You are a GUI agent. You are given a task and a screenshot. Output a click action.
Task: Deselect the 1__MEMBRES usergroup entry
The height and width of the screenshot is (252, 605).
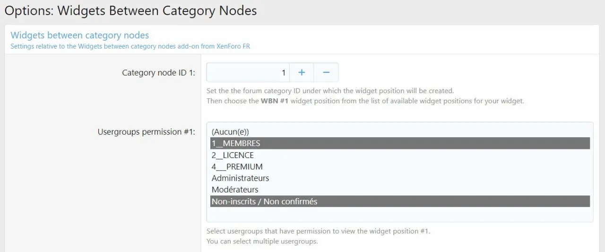(x=236, y=143)
